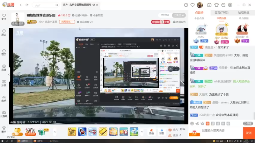This screenshot has height=143, width=255.
Task: Switch to the 钻石粉丝 tab
Action: point(244,12)
